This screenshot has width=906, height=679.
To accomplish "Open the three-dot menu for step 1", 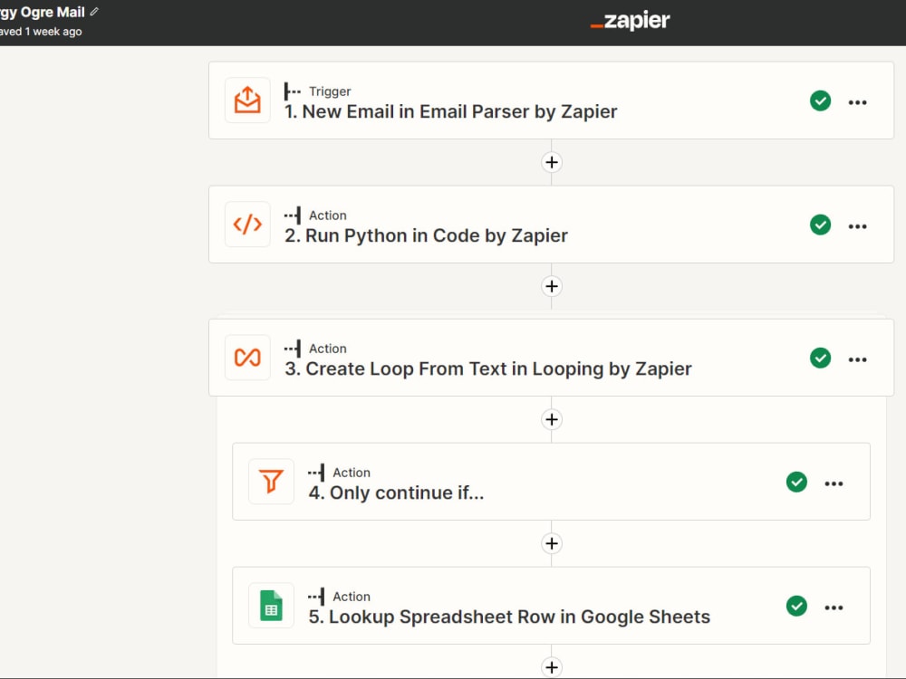I will [x=857, y=102].
